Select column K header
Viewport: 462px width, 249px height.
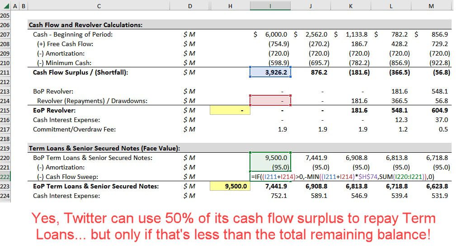(351, 6)
